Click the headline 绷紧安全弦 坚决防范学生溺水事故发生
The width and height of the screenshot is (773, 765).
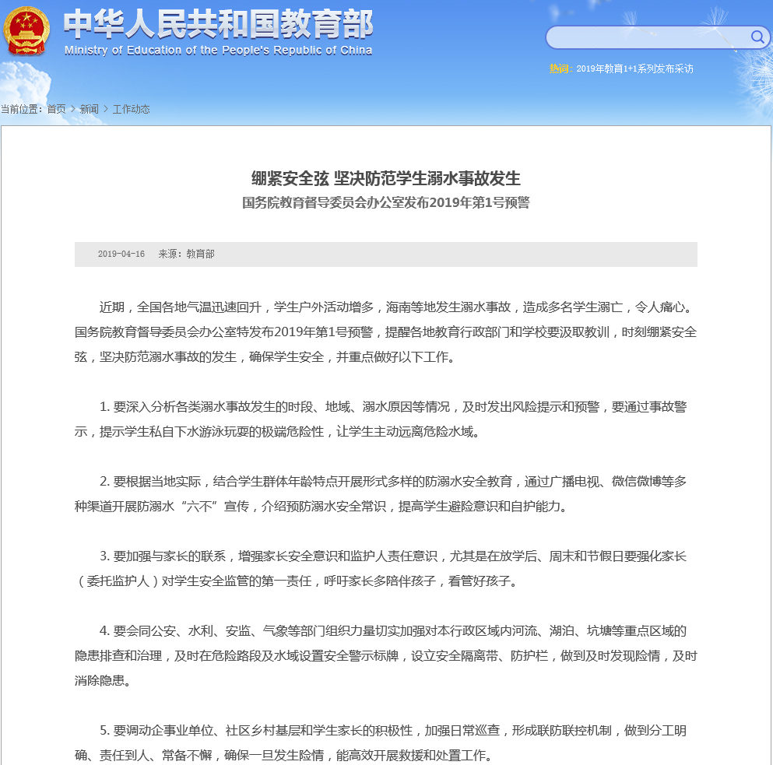pos(385,179)
